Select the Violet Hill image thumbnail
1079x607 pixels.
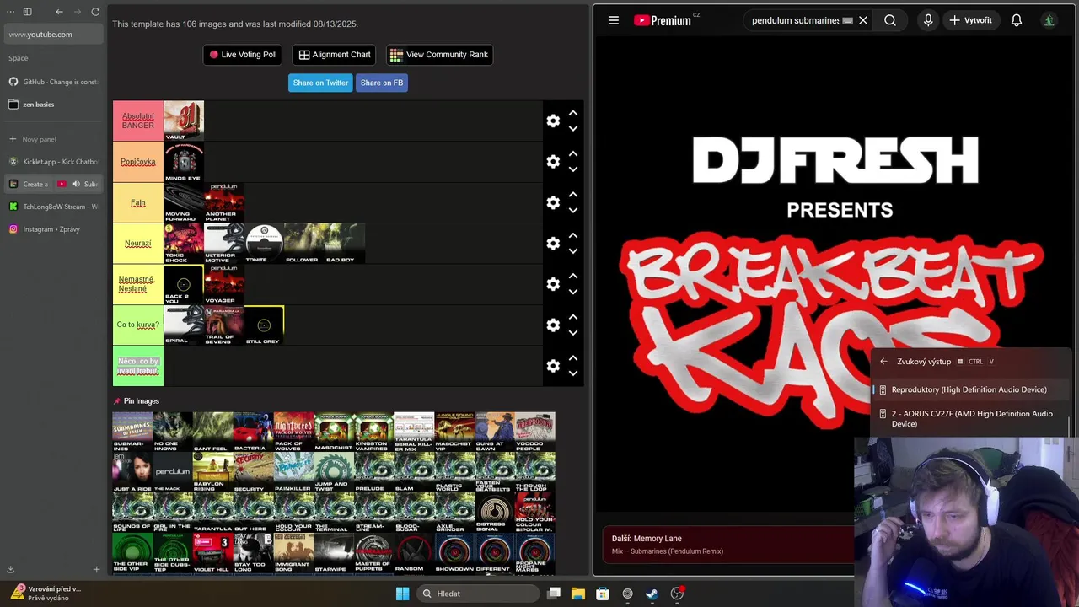click(x=212, y=553)
